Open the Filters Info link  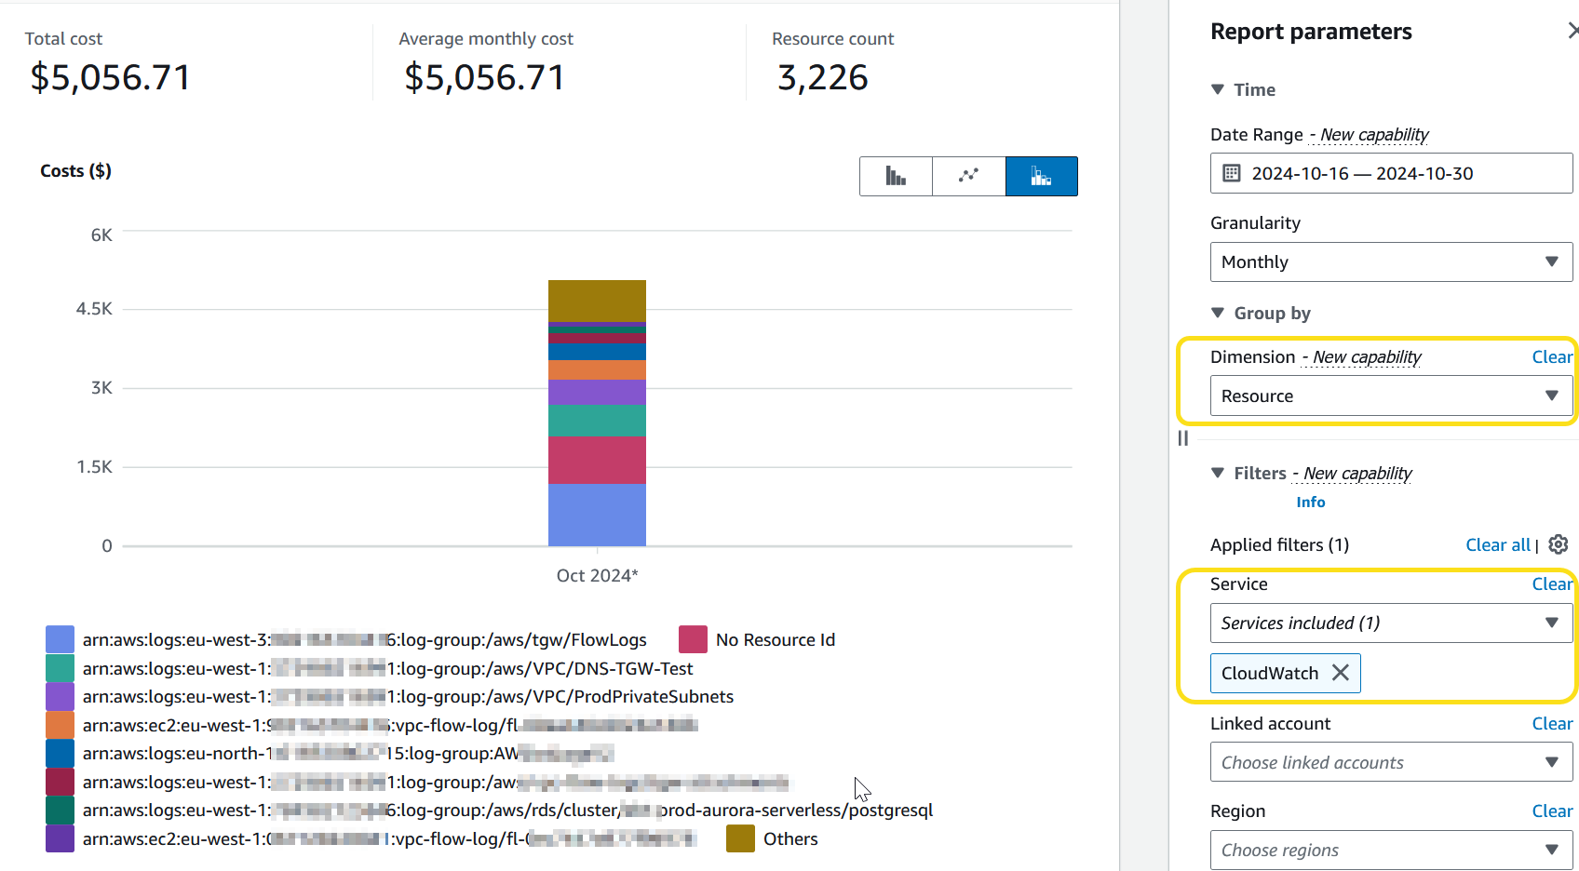1310,502
